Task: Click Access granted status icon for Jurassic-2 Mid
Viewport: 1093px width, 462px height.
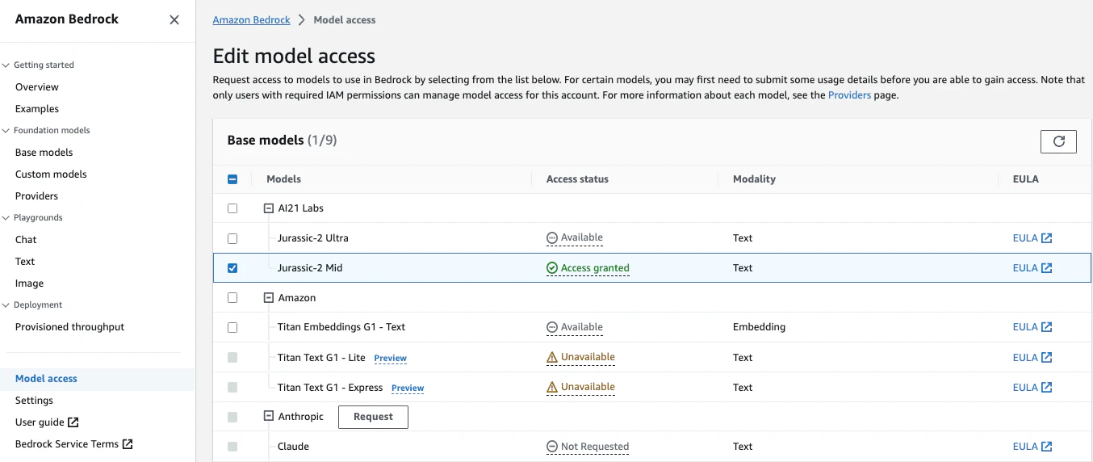Action: point(552,268)
